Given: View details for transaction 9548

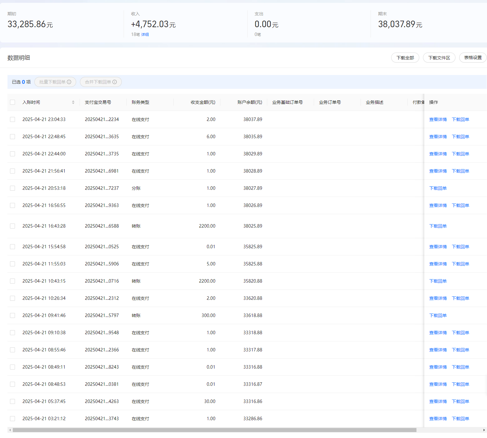Looking at the screenshot, I should (438, 333).
